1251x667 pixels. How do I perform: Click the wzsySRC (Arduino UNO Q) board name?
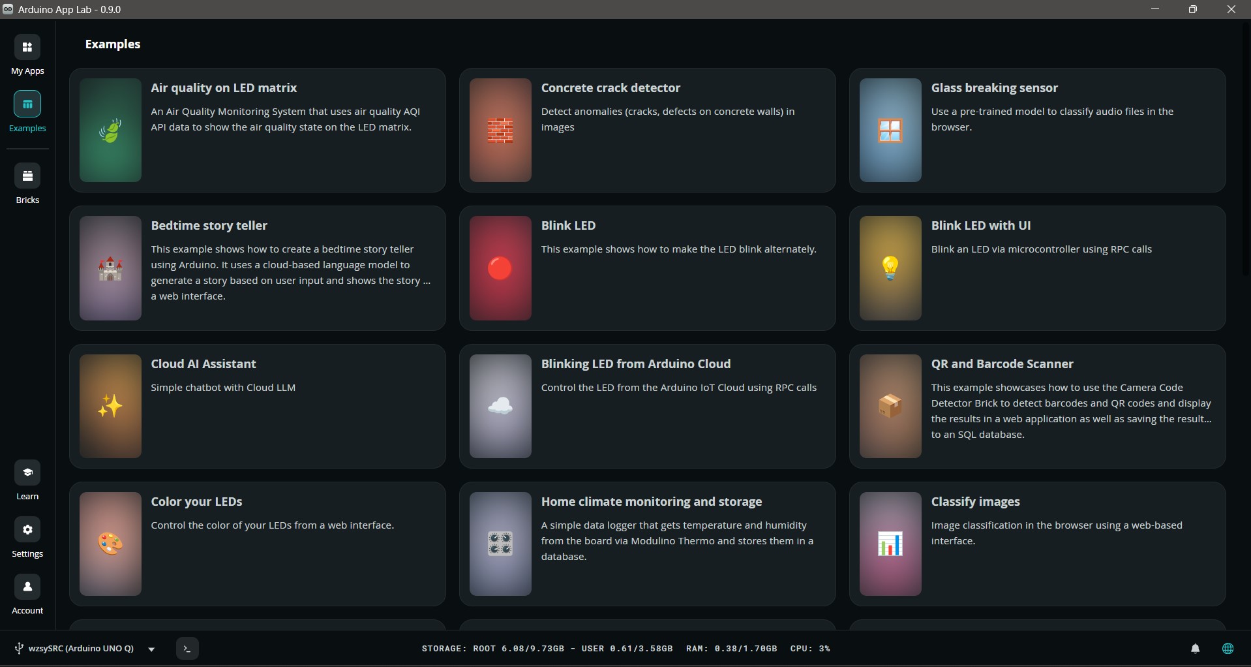81,649
